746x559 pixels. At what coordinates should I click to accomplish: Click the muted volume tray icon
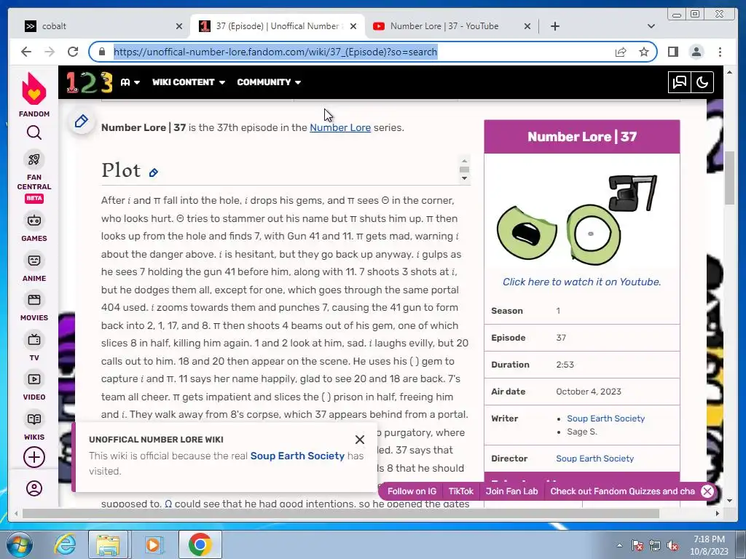pyautogui.click(x=672, y=545)
